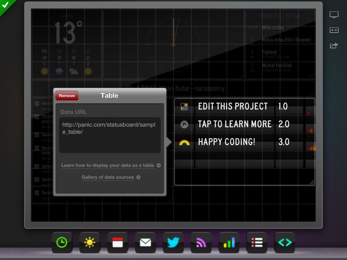347x260 pixels.
Task: Select the table widget icon in the dock
Action: click(256, 242)
